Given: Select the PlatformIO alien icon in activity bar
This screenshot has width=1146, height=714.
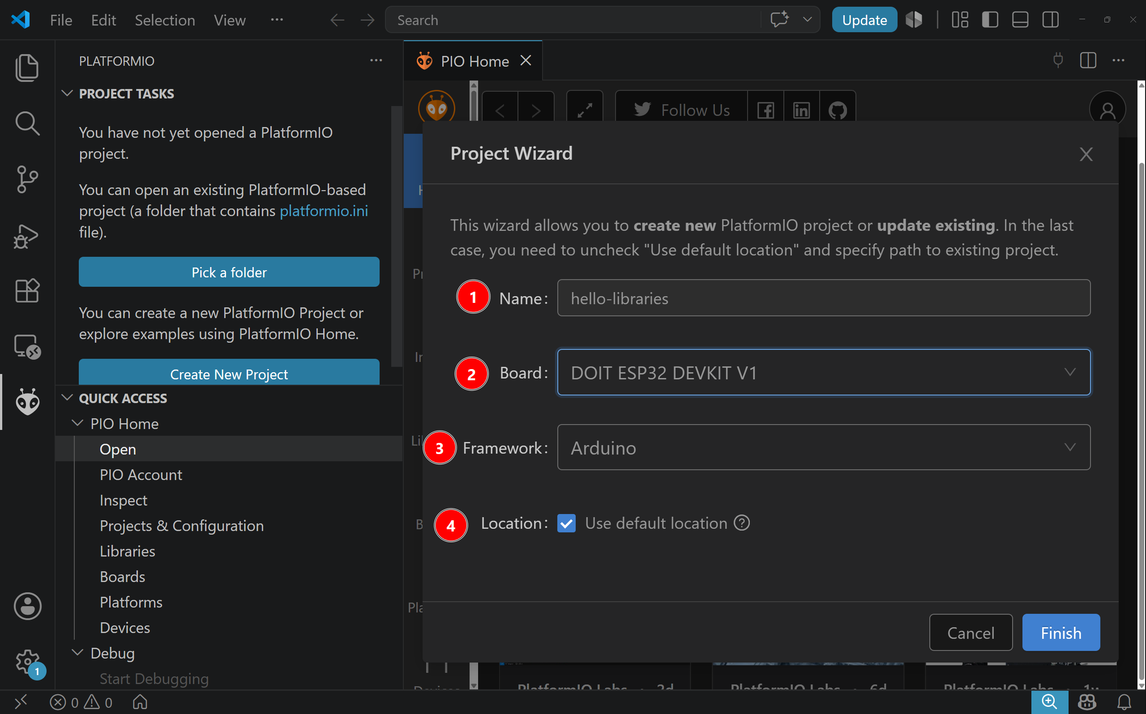Looking at the screenshot, I should [27, 402].
